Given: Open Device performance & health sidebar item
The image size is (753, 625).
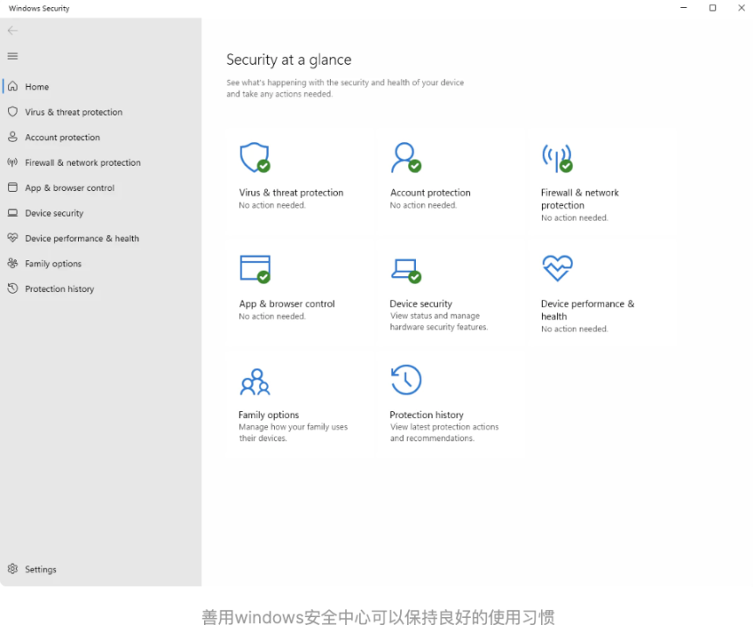Looking at the screenshot, I should coord(81,238).
